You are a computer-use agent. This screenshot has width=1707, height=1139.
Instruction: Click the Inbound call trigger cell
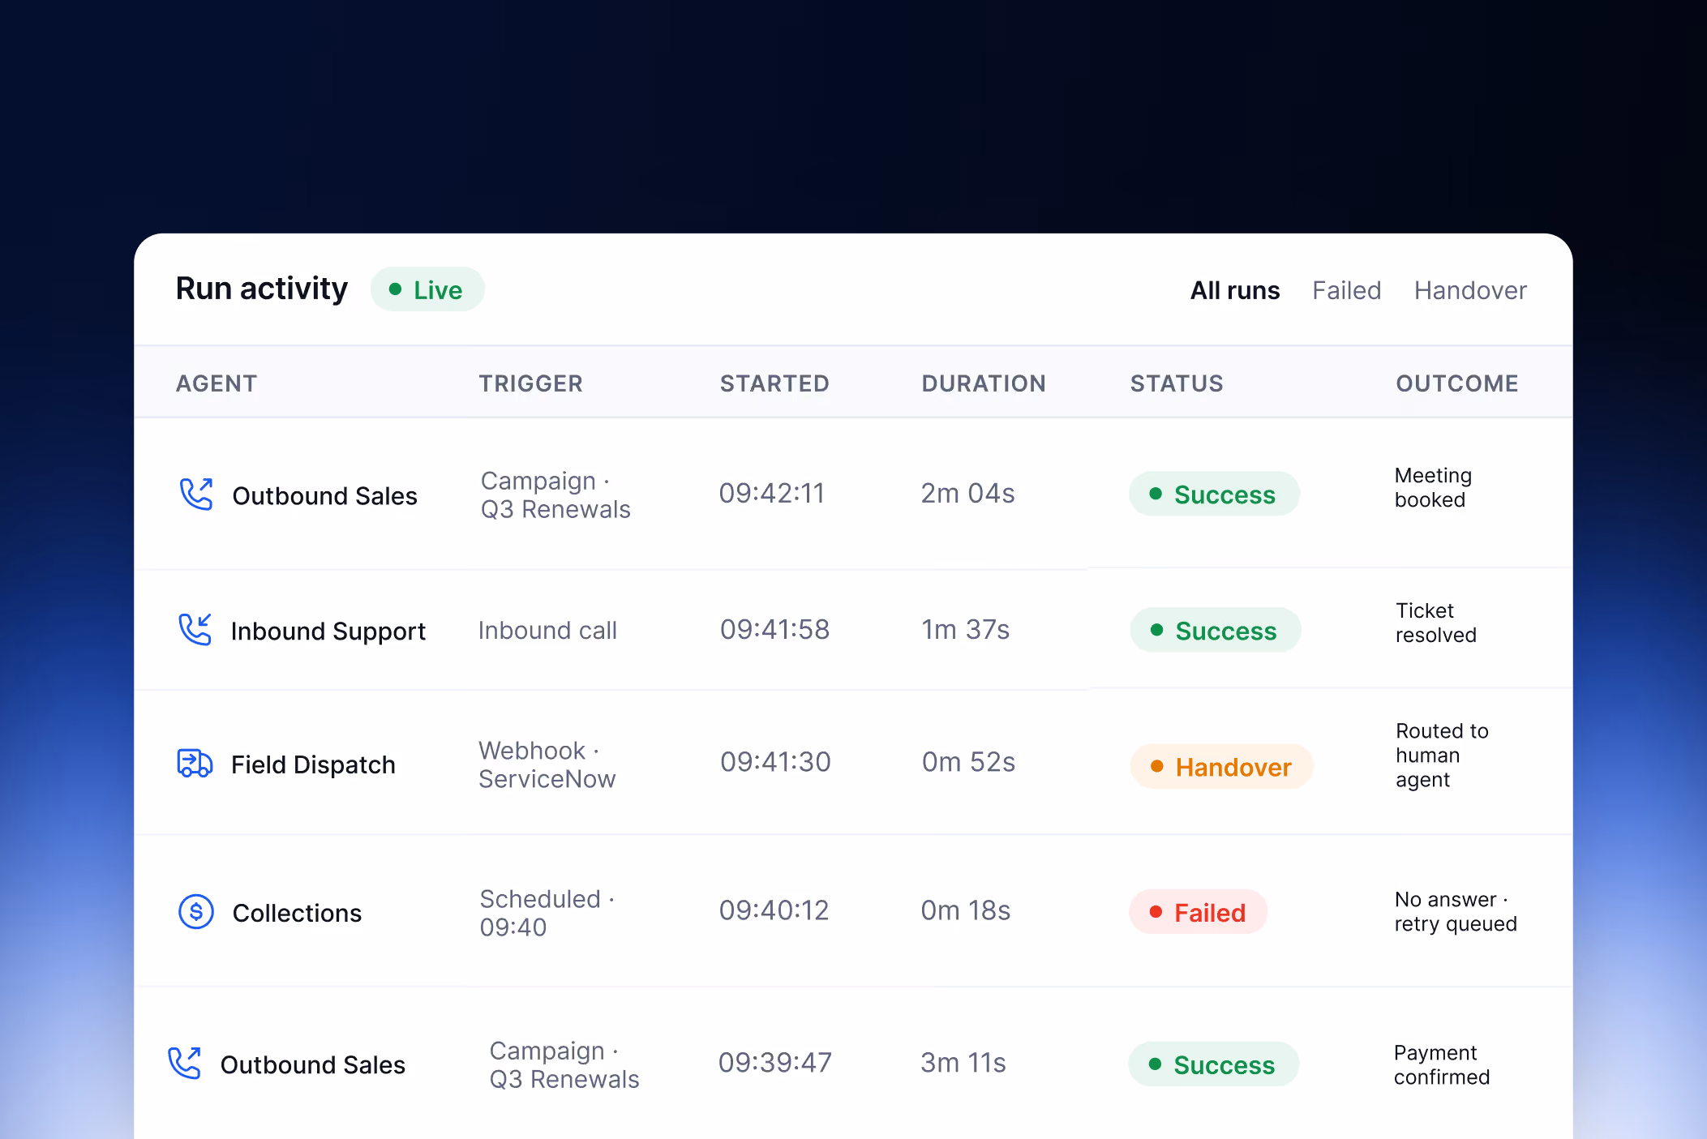point(547,630)
